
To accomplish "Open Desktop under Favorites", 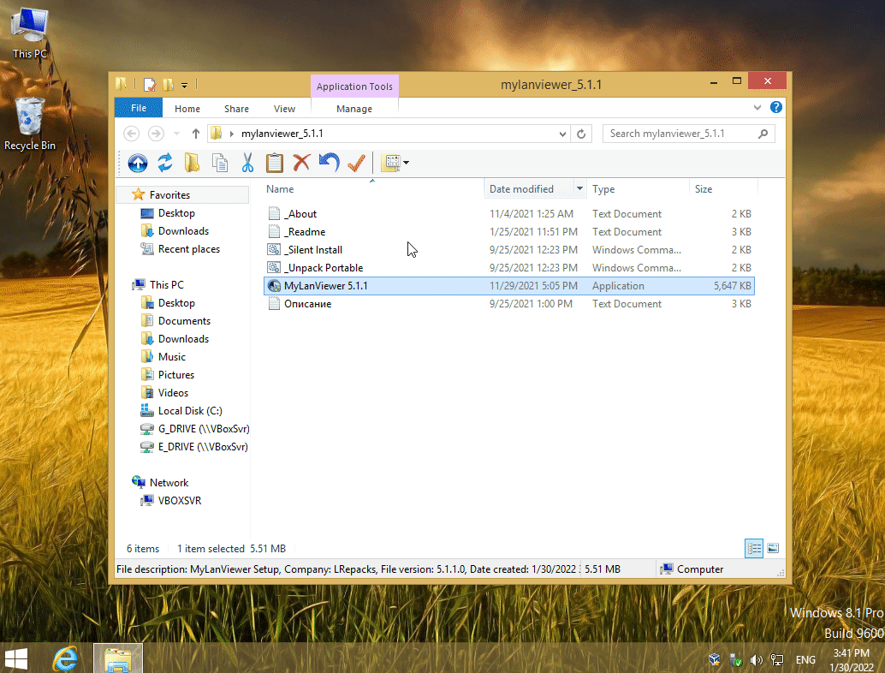I will click(x=176, y=213).
